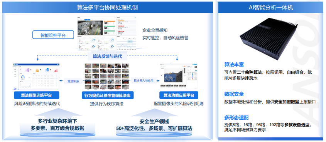Image resolution: width=326 pixels, height=142 pixels.
Task: Click the bold text 二十余种算法
Action: click(x=249, y=72)
